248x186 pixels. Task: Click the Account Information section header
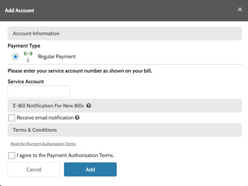124,33
